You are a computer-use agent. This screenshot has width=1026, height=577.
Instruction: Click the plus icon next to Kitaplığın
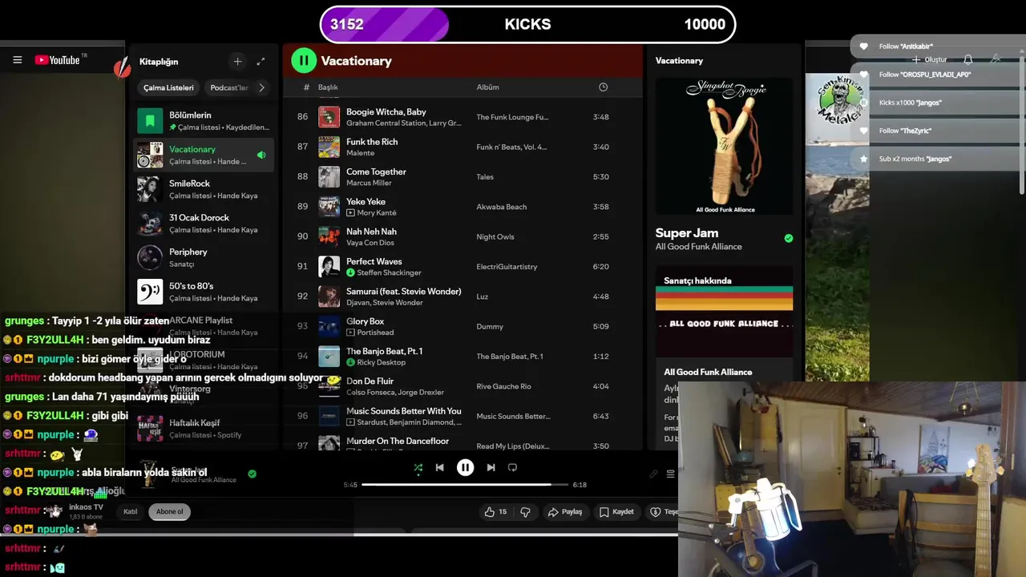[237, 62]
